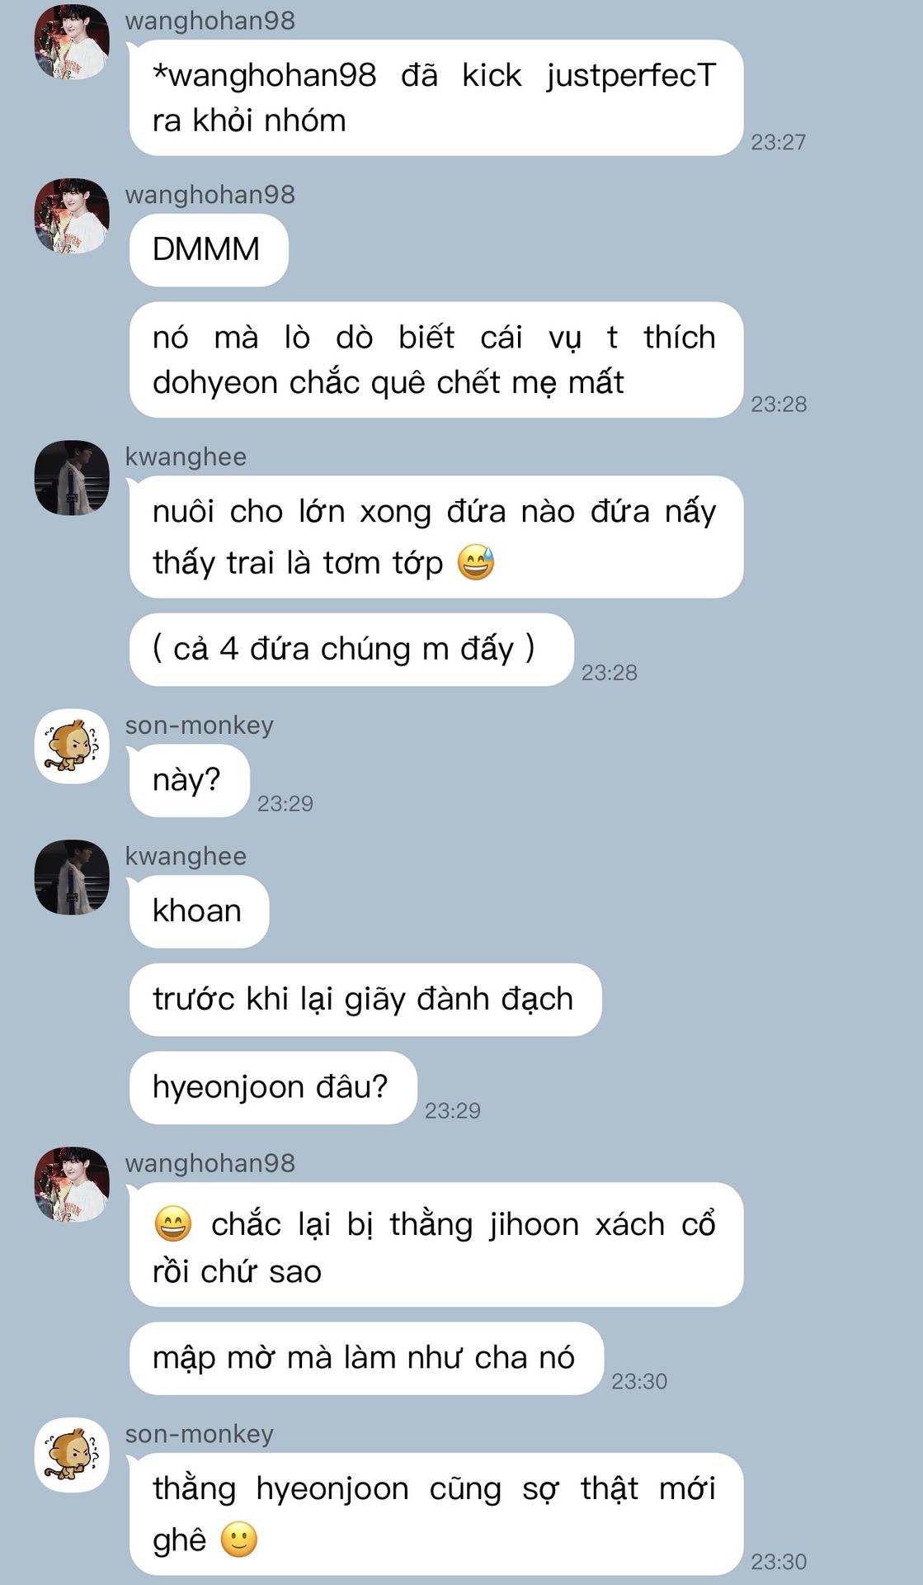Tap the '( cả 4 đứa chúng m đấy )' bubble
The width and height of the screenshot is (923, 1585).
(x=351, y=650)
